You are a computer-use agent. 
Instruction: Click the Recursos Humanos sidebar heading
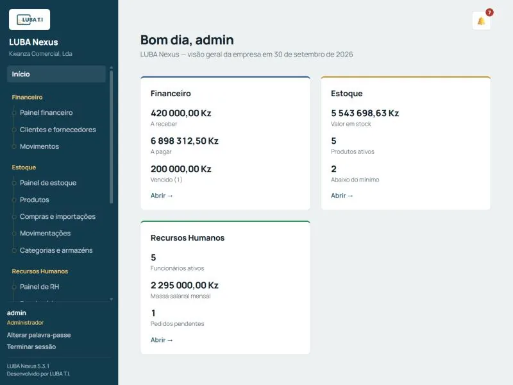[40, 271]
